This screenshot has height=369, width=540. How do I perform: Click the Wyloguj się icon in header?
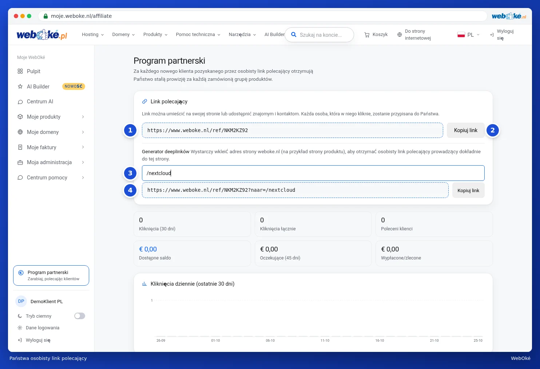click(x=492, y=35)
